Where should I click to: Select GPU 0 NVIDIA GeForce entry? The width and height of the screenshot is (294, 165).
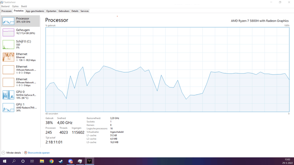(x=20, y=95)
